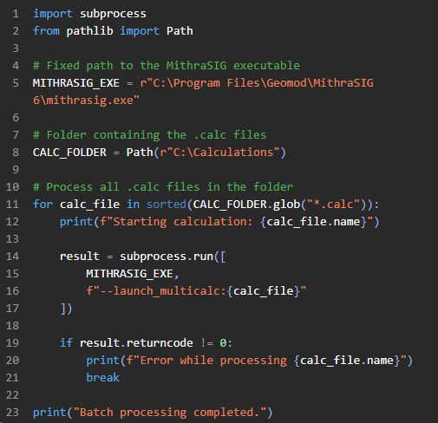
Task: Click the word 'subprocess' on the import line
Action: [x=113, y=14]
